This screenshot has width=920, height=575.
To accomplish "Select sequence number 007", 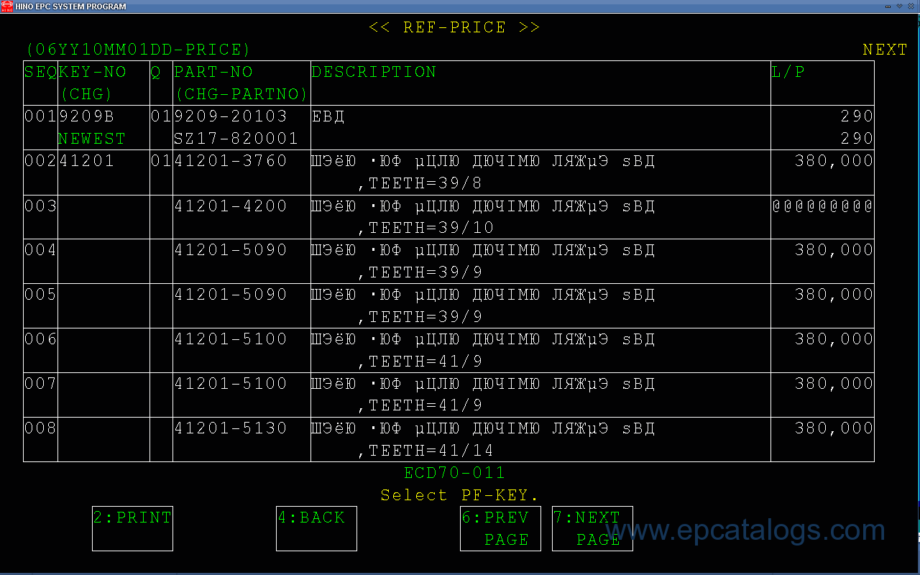I will [40, 384].
